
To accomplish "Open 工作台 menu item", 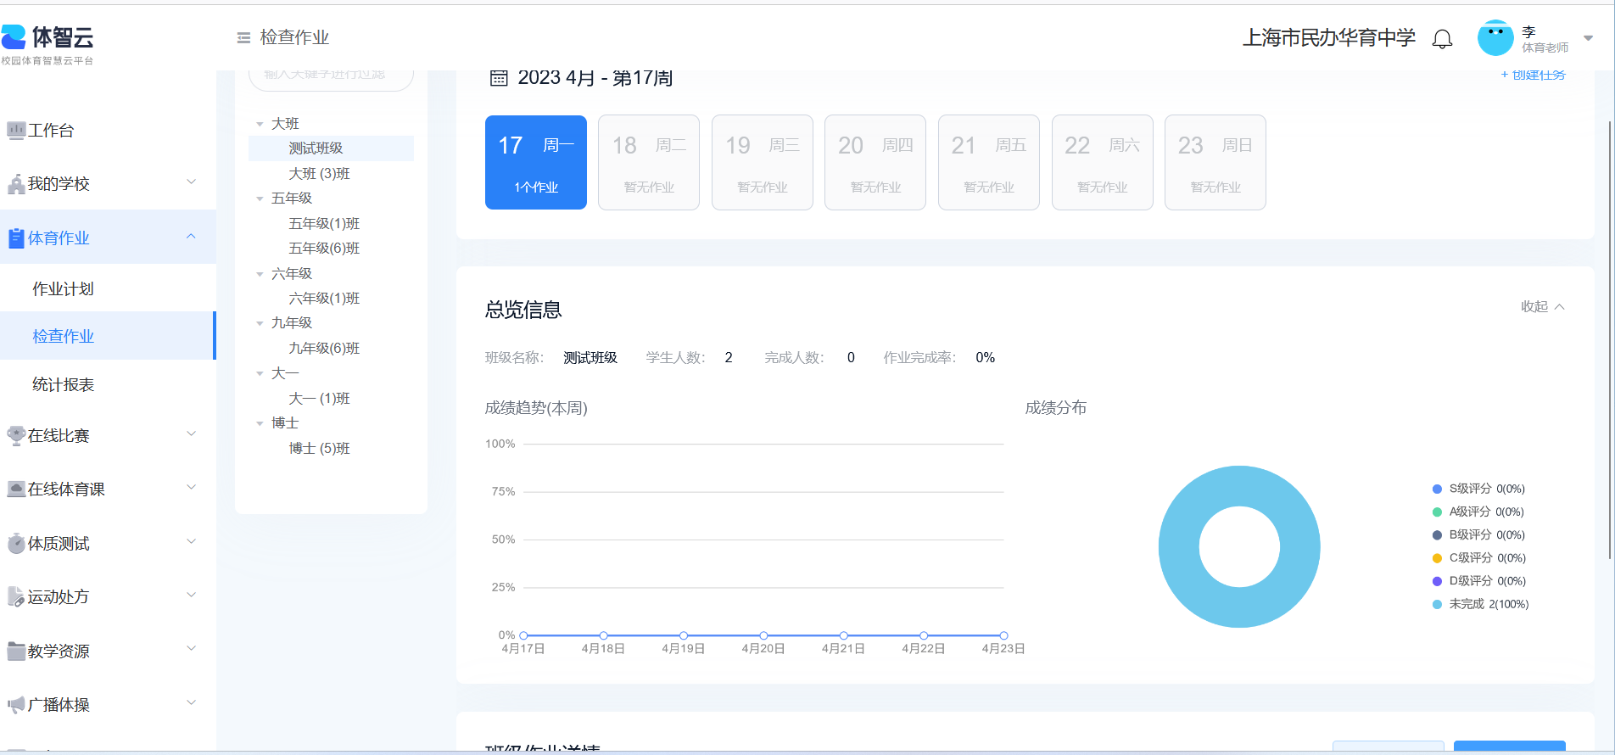I will coord(108,130).
